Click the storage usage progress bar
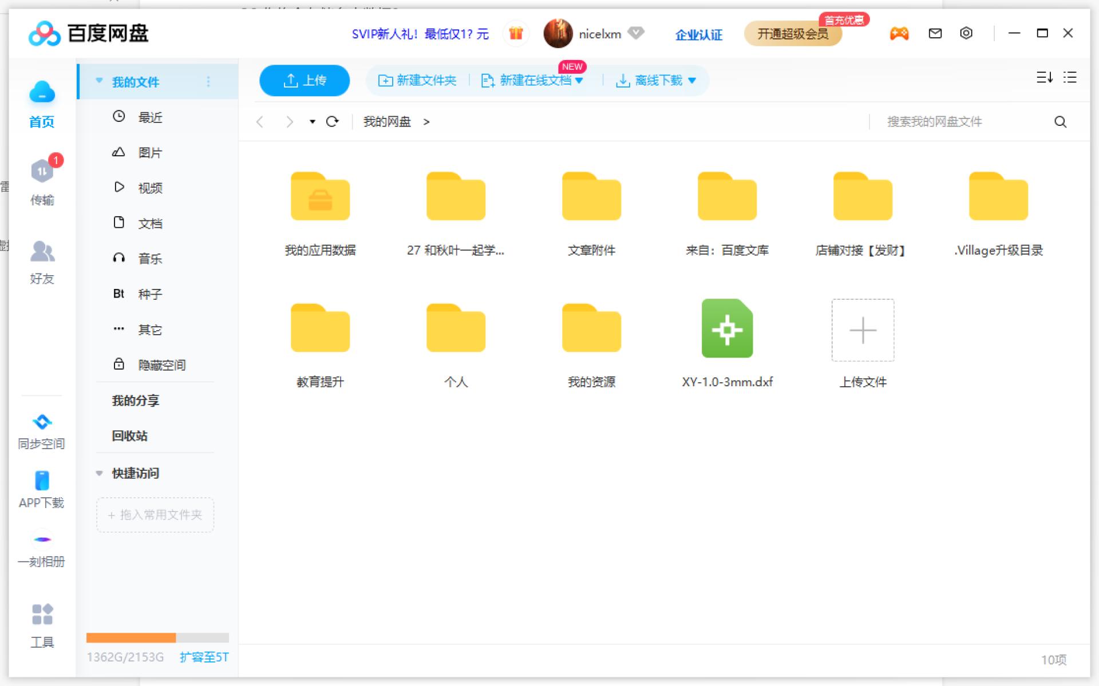 157,637
